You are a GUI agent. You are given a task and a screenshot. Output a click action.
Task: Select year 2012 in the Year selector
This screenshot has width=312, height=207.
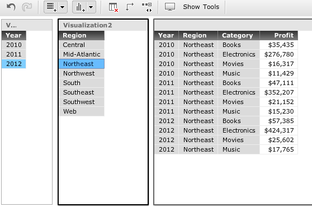(14, 64)
